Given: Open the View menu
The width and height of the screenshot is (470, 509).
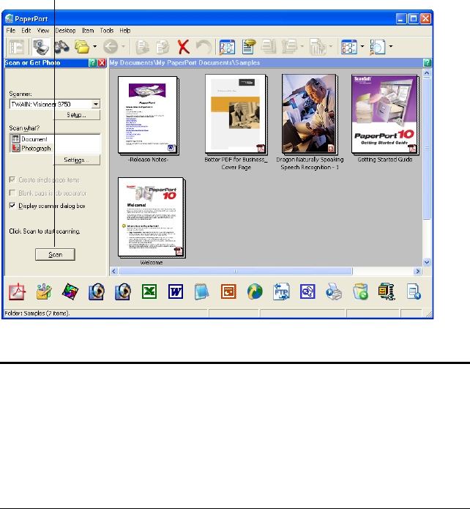Looking at the screenshot, I should pos(43,31).
